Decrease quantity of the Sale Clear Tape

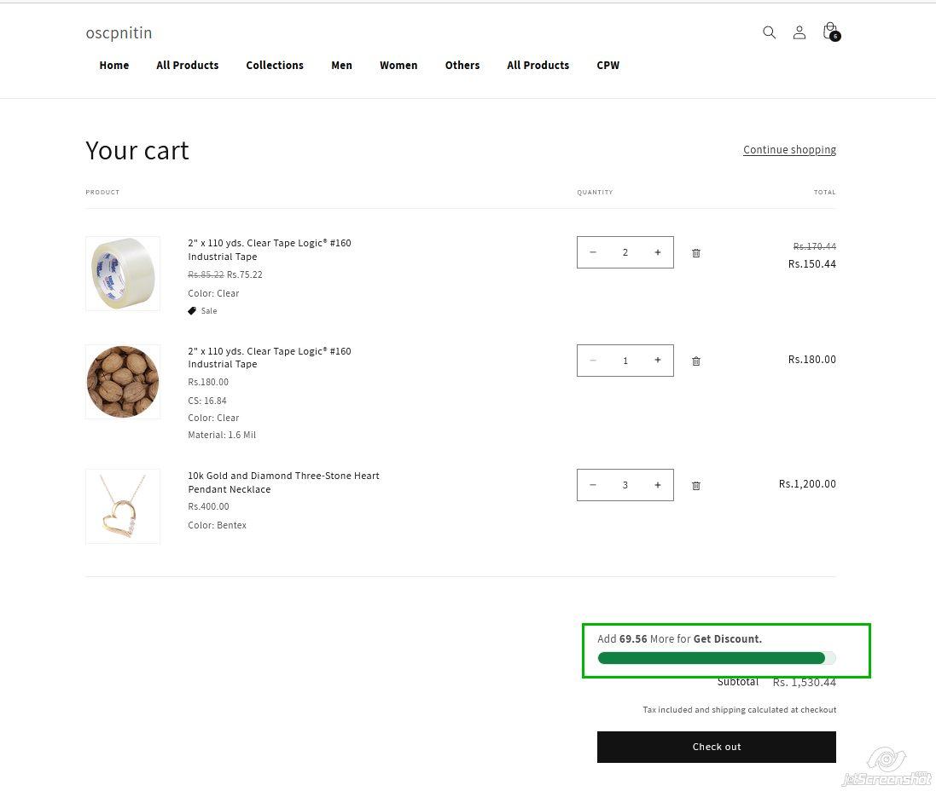pos(593,252)
